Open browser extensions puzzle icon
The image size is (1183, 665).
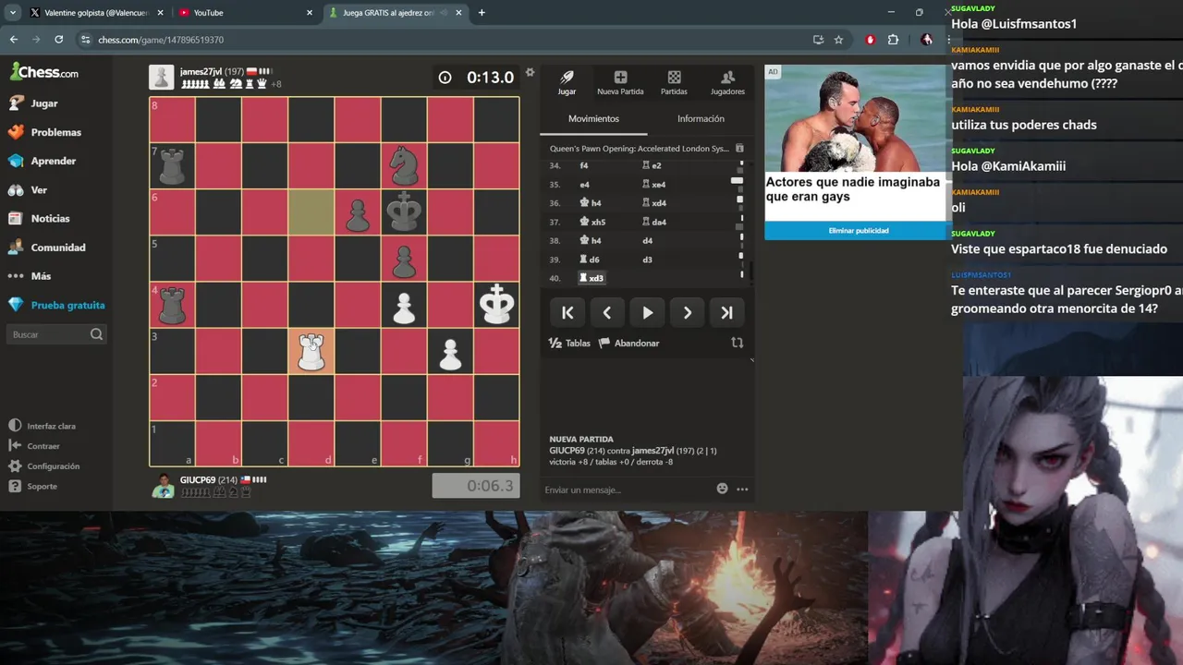pos(893,40)
